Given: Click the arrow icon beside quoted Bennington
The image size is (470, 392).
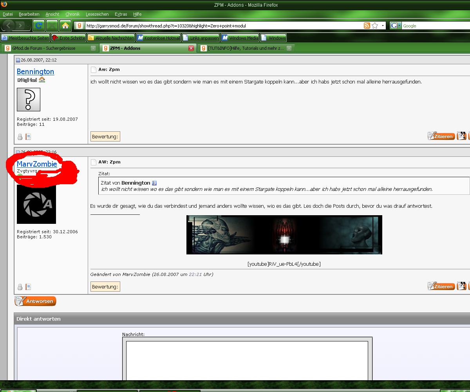Looking at the screenshot, I should (x=154, y=183).
